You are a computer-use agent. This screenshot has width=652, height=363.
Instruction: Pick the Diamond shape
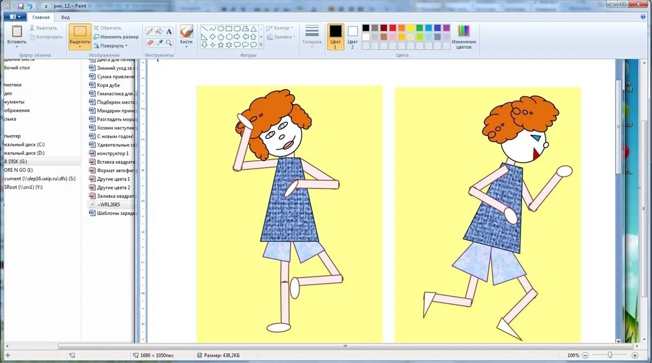pos(213,37)
